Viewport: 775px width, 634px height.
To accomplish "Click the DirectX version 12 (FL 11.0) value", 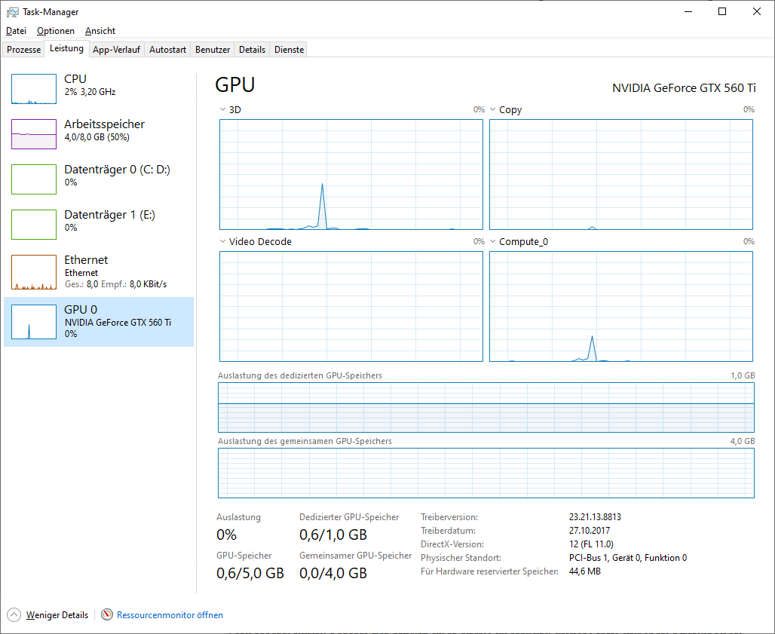I will click(591, 544).
